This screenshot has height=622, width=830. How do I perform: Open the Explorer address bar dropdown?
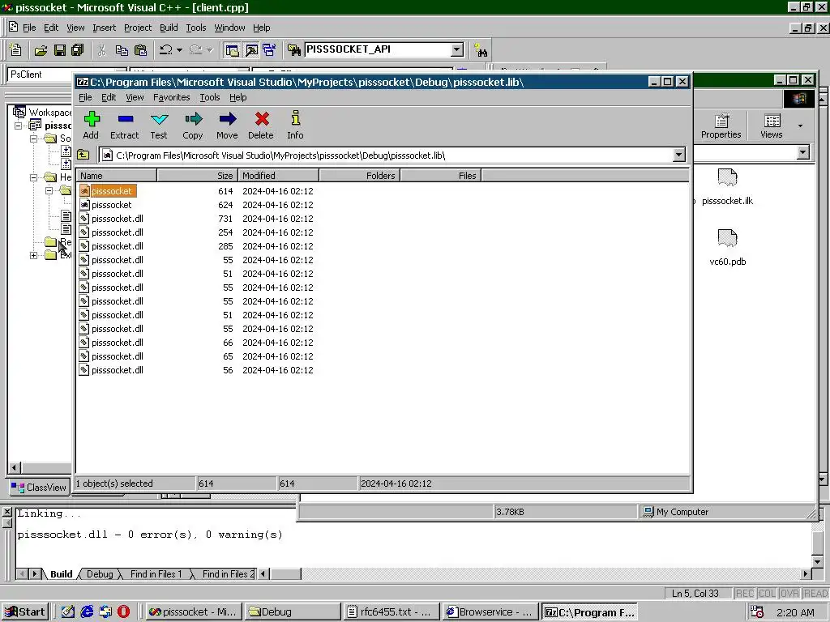(803, 152)
